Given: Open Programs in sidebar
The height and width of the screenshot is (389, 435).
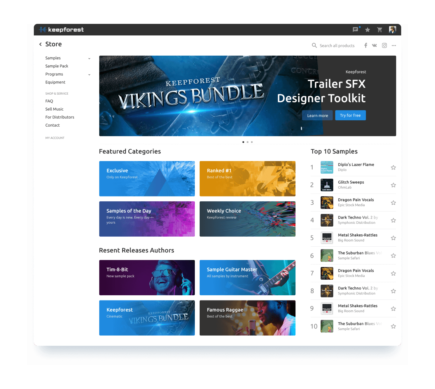Looking at the screenshot, I should click(x=54, y=74).
